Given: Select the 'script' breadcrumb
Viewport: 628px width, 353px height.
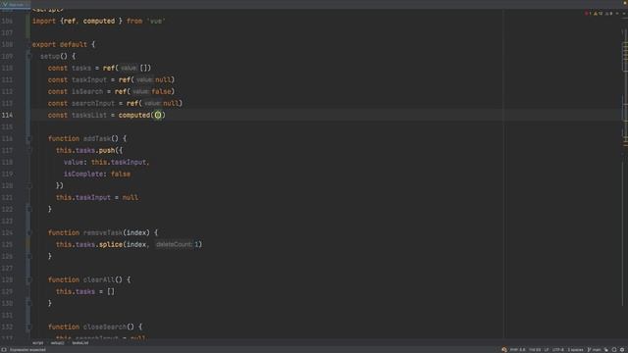Looking at the screenshot, I should tap(37, 342).
